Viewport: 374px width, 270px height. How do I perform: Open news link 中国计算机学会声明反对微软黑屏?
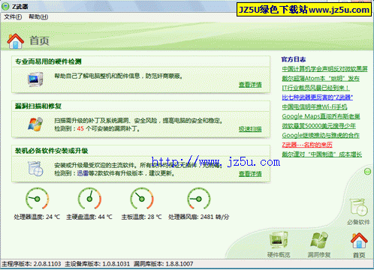(x=324, y=69)
